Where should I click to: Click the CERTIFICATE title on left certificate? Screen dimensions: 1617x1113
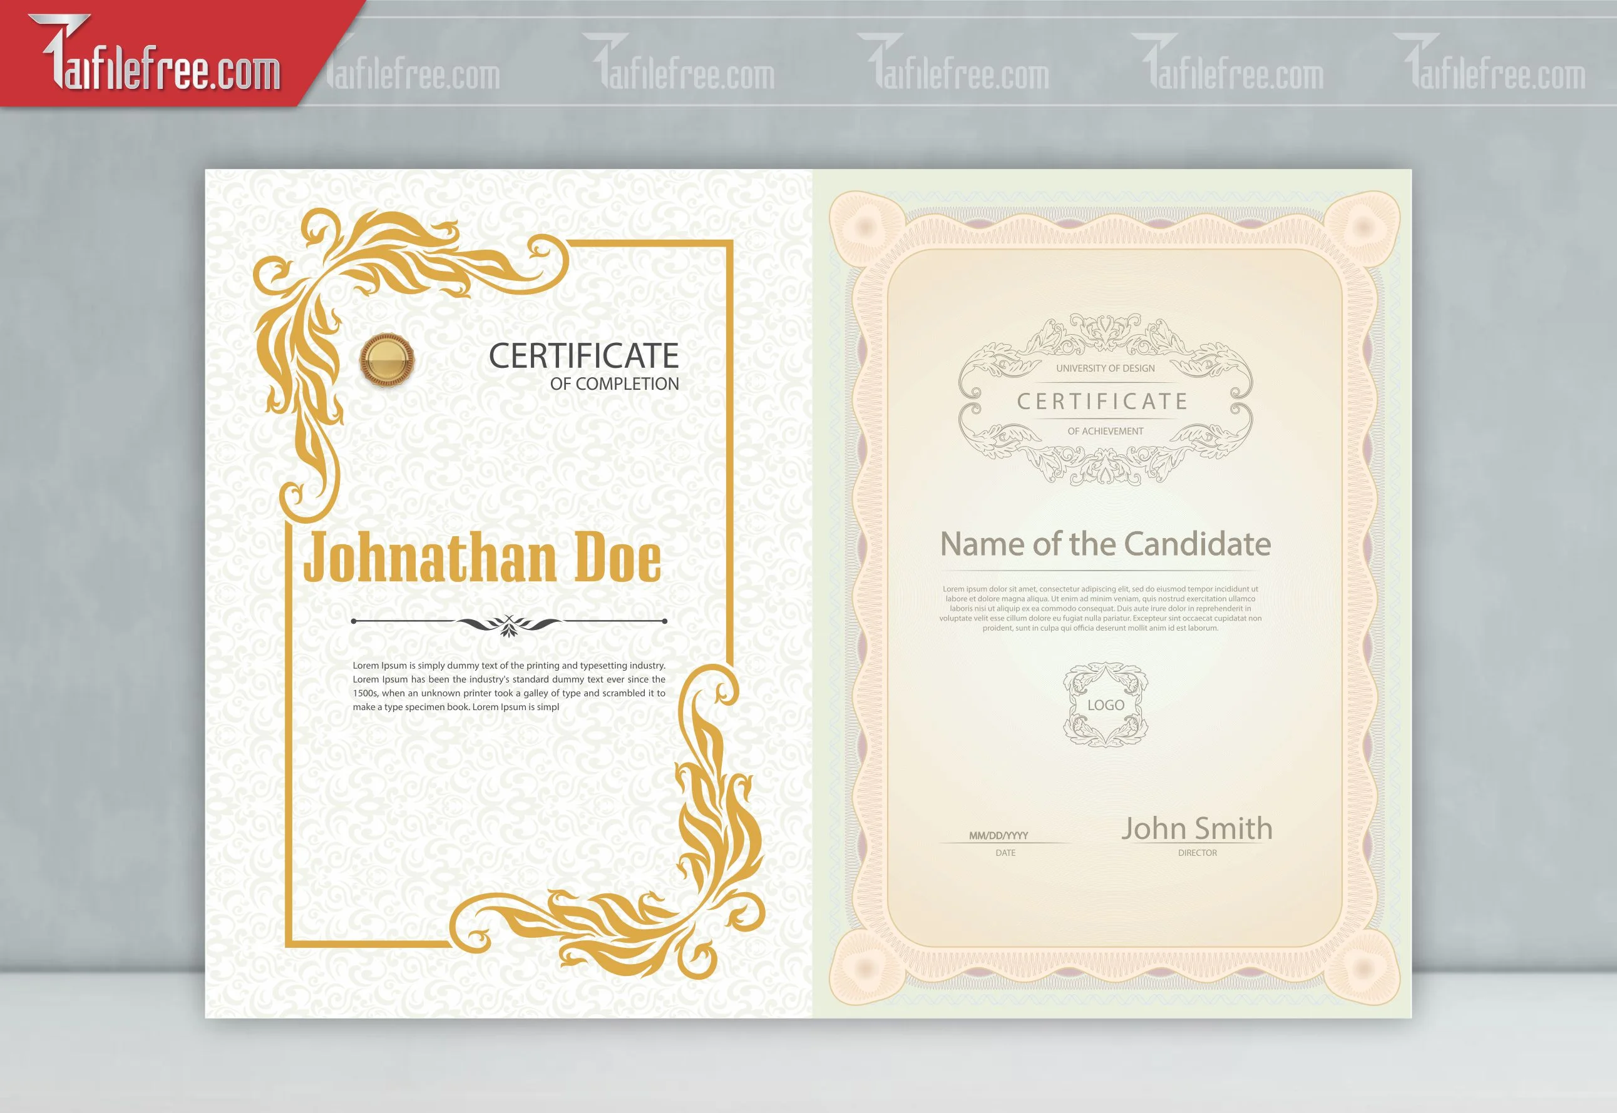point(583,355)
